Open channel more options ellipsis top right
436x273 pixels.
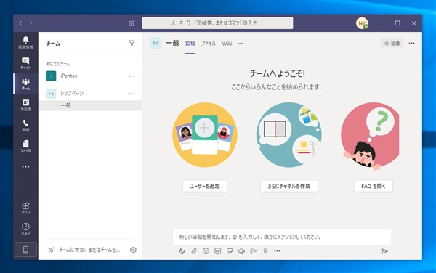411,43
